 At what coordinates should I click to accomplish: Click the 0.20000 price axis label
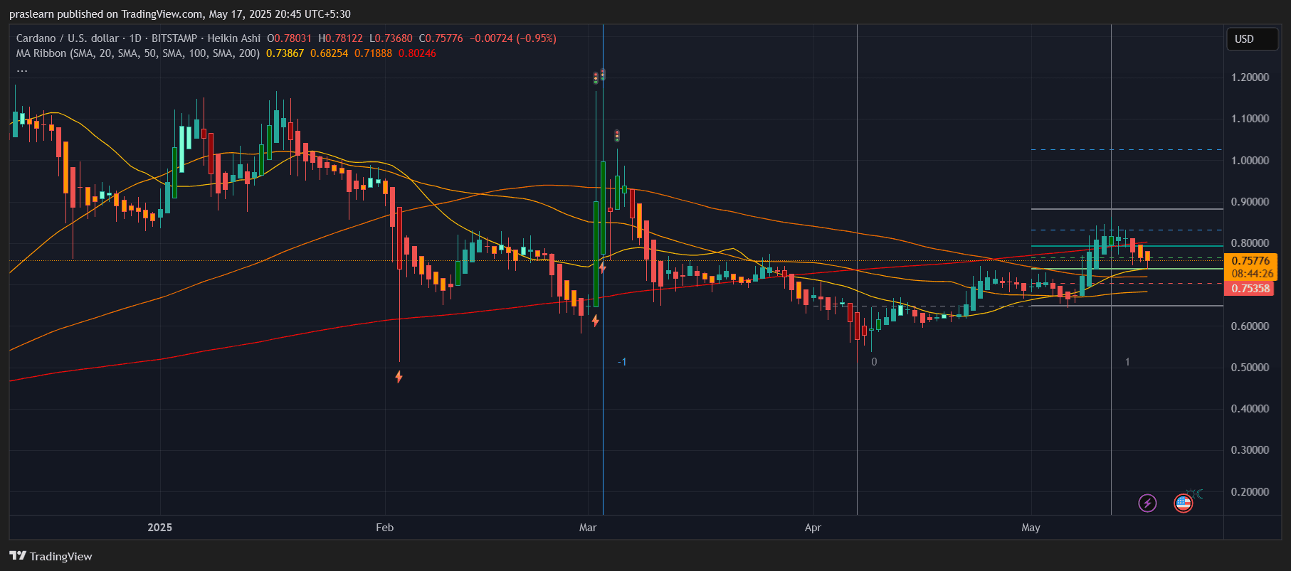[x=1250, y=492]
